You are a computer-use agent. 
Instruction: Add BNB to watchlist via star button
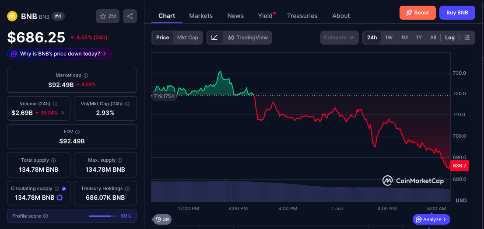tap(107, 16)
